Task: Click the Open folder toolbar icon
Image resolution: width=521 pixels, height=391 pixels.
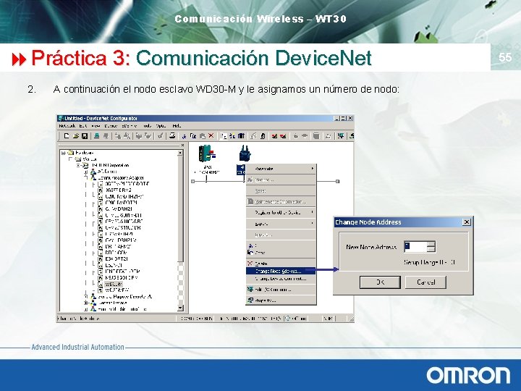Action: tap(76, 135)
